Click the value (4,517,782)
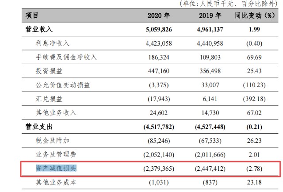 point(159,127)
